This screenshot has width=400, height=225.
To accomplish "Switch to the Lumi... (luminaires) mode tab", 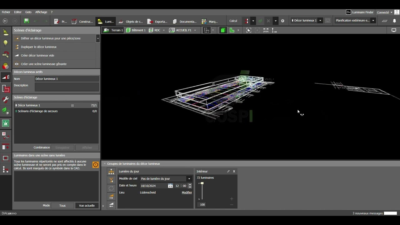I will (x=106, y=22).
